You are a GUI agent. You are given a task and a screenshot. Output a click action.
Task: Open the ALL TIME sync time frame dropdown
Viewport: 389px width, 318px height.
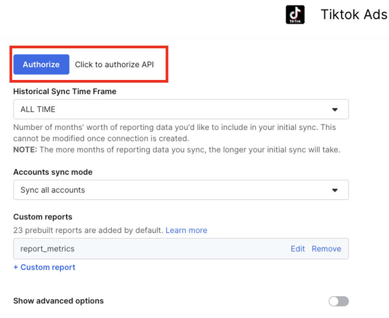[181, 109]
